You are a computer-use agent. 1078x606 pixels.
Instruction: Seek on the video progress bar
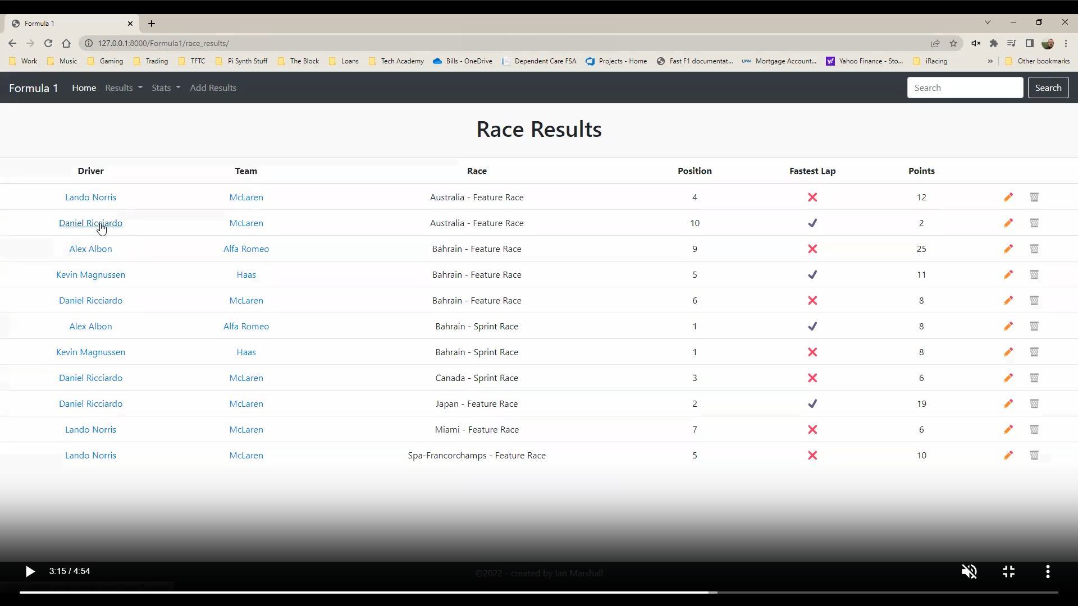[538, 592]
